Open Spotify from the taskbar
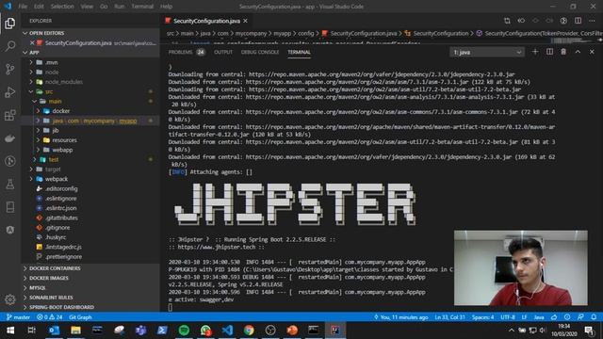 (184, 331)
